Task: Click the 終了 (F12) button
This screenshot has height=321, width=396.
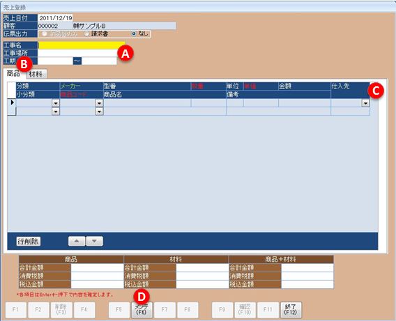Action: 291,310
